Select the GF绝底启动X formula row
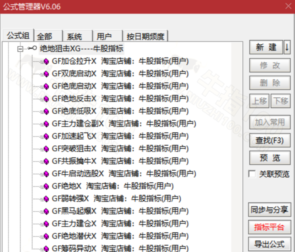This screenshot has height=252, width=295. [x=120, y=86]
